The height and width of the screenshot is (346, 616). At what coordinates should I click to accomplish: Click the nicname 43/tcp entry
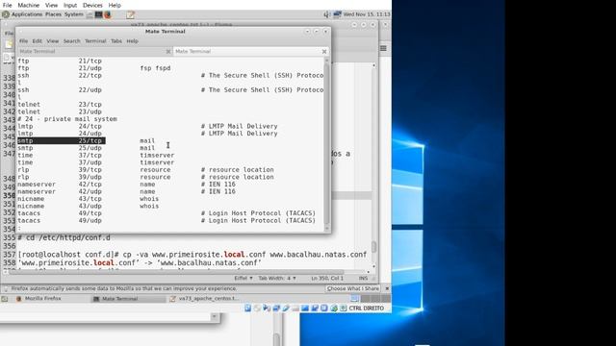[88, 199]
